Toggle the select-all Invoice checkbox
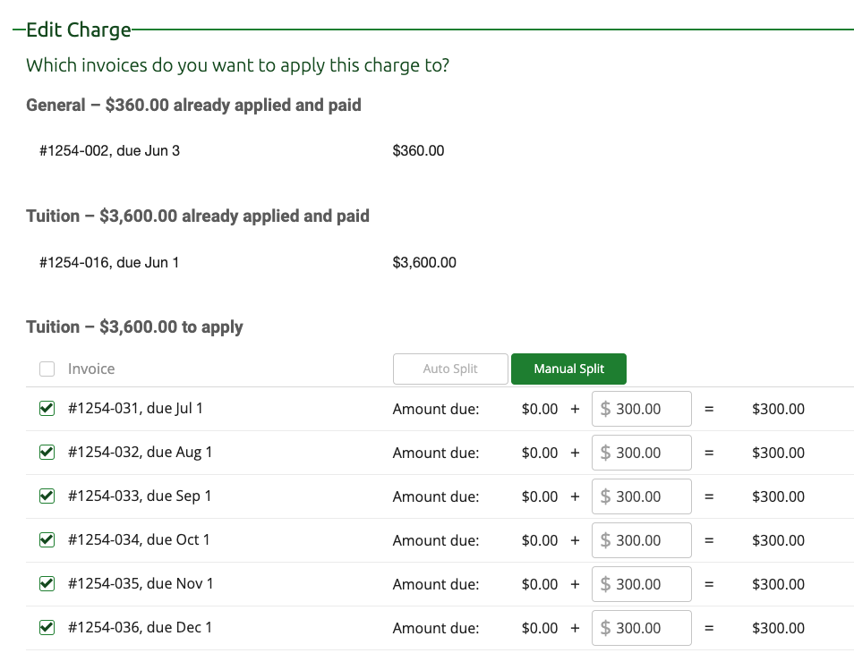 click(x=47, y=369)
